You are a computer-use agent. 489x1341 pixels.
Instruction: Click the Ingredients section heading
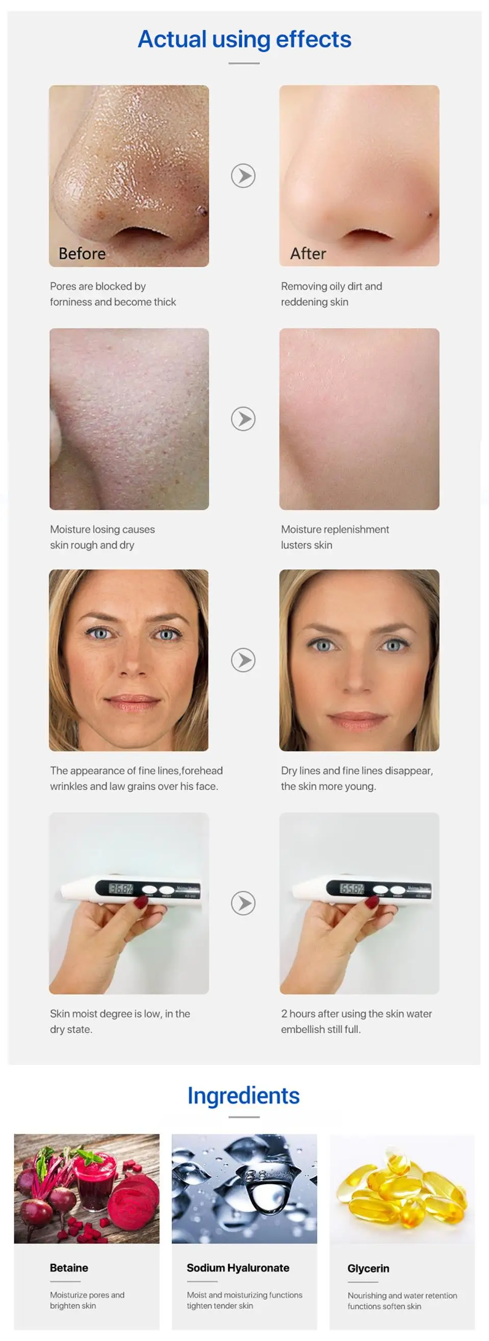click(x=243, y=1096)
